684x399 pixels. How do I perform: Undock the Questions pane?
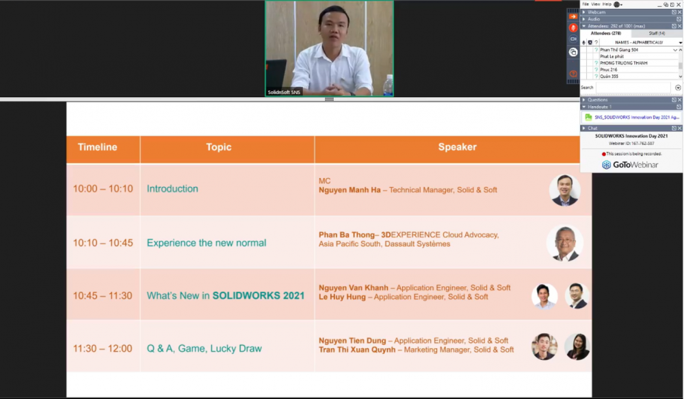point(674,100)
